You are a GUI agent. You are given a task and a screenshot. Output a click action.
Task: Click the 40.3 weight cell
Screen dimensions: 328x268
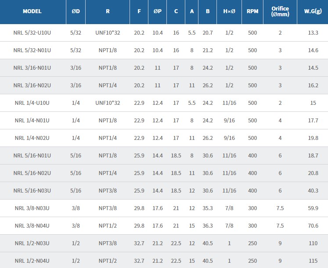click(313, 191)
